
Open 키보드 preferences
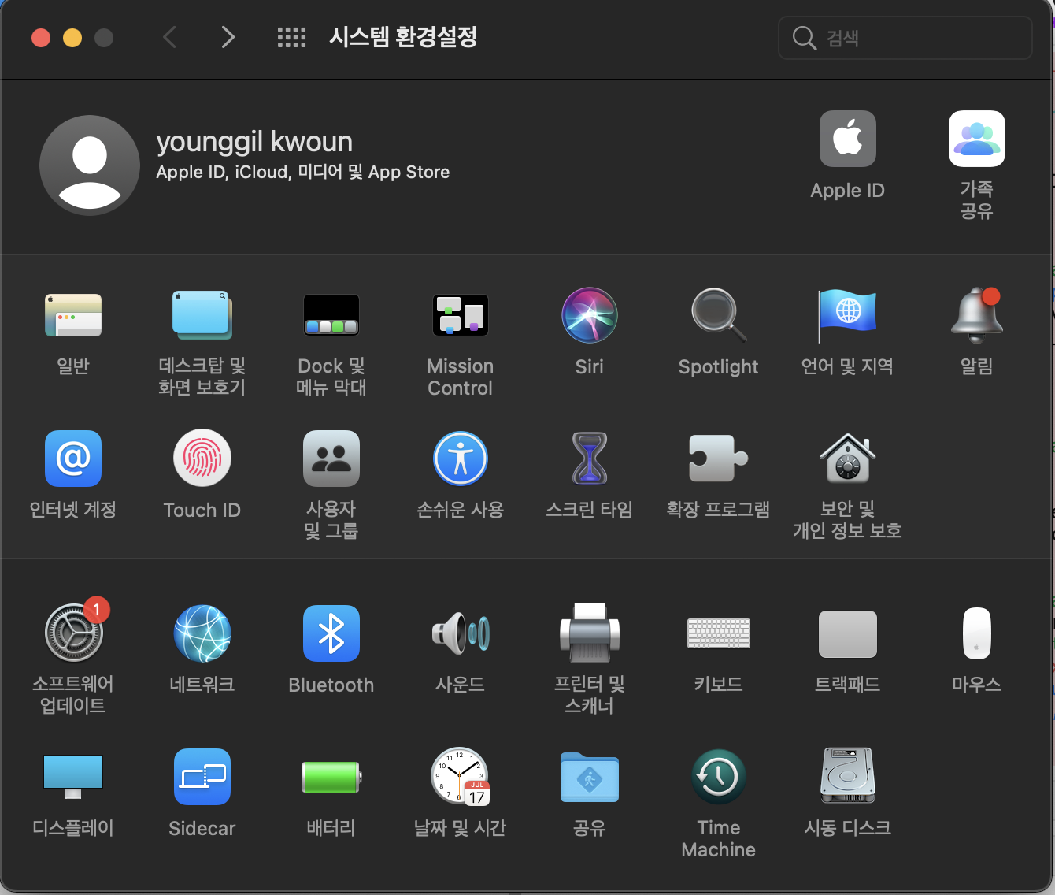(x=719, y=633)
